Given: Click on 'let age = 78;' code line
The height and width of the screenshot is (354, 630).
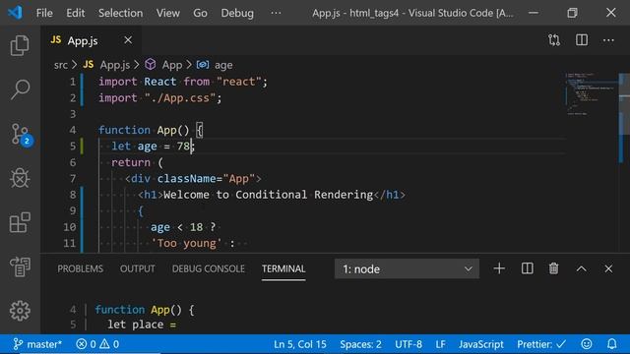Looking at the screenshot, I should click(153, 147).
